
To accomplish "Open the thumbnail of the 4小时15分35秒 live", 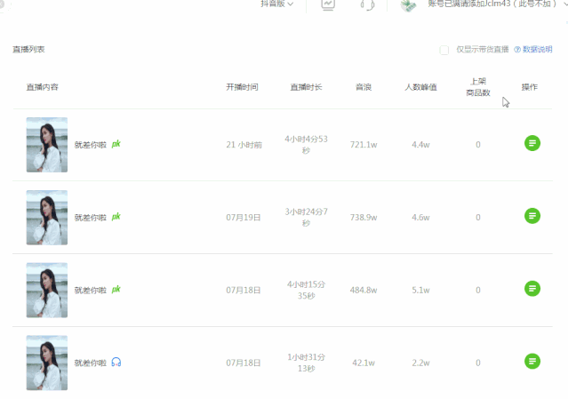I will (47, 291).
